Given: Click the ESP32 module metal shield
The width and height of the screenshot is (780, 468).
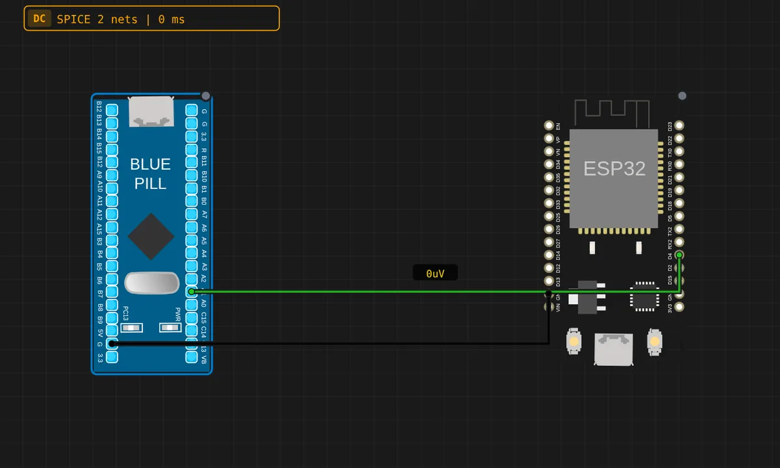Looking at the screenshot, I should [x=614, y=179].
